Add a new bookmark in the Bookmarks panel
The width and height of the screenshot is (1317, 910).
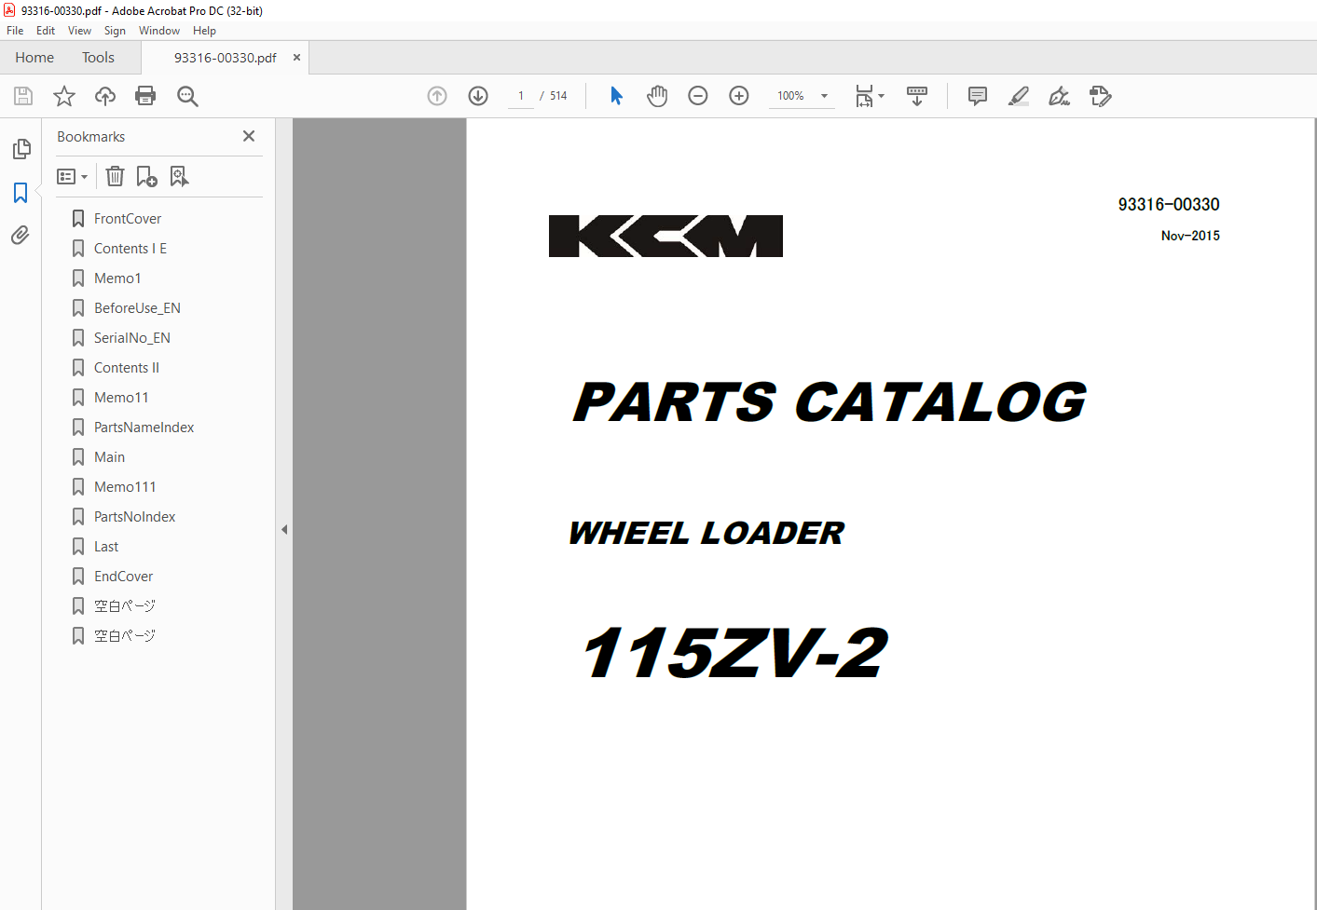(147, 176)
